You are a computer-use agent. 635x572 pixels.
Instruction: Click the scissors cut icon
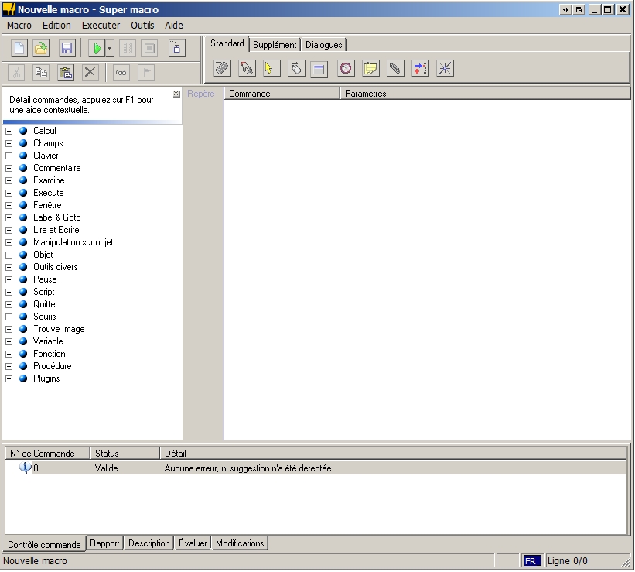[16, 73]
